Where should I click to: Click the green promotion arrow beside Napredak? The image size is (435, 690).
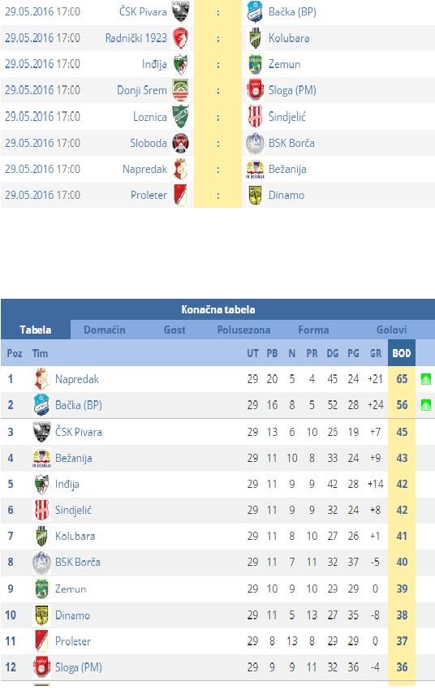tap(426, 379)
